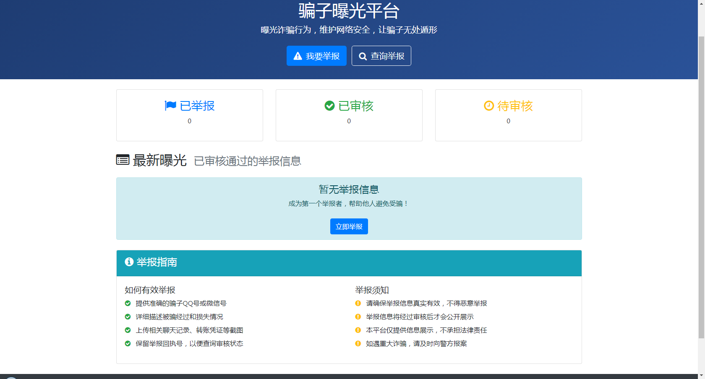Click exclamation icon next to 请确保举报信息真实有效
The height and width of the screenshot is (379, 705).
coord(358,303)
